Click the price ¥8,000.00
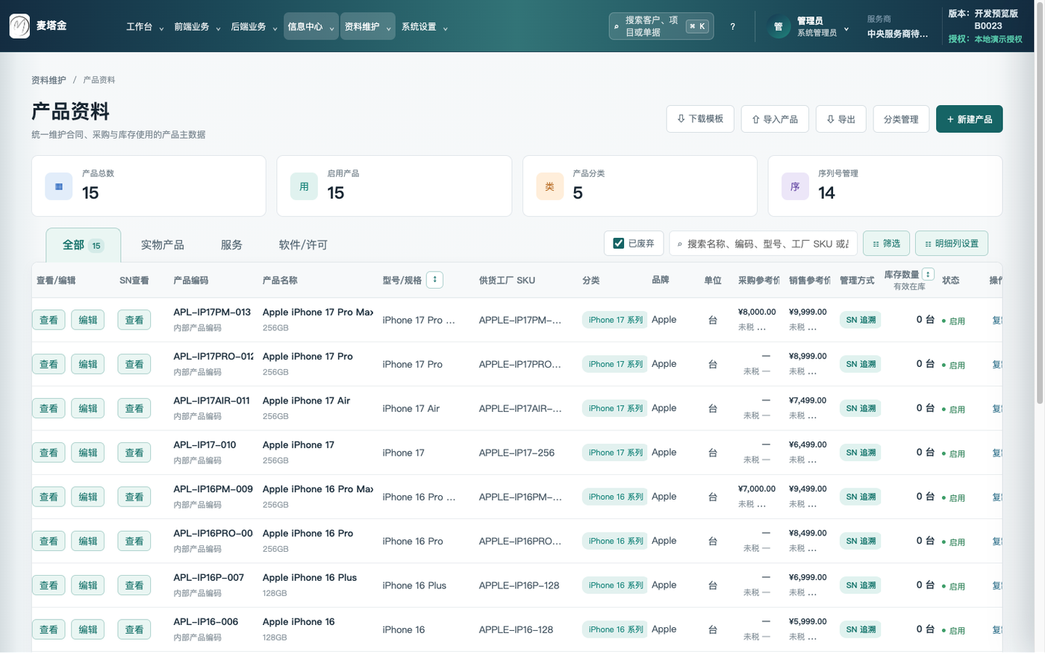The height and width of the screenshot is (654, 1045). click(x=757, y=312)
